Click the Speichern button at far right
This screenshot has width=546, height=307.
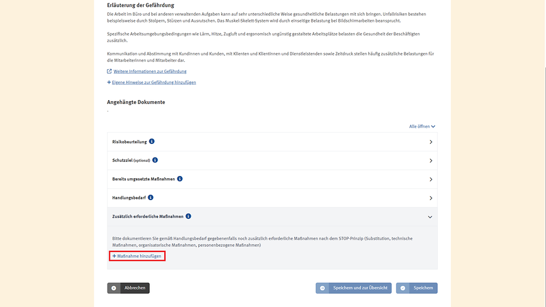417,288
